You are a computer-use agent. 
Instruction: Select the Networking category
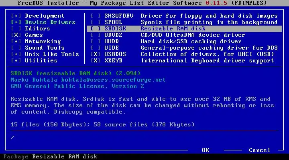pyautogui.click(x=43, y=42)
